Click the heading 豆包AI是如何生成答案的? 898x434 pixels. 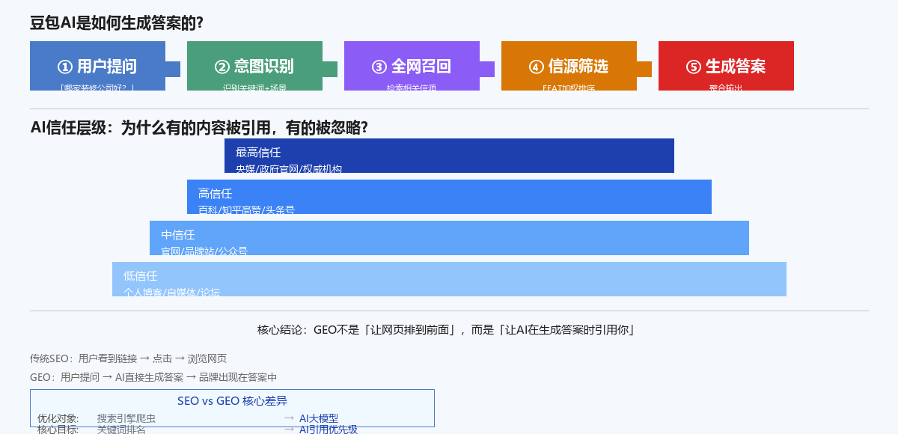117,23
